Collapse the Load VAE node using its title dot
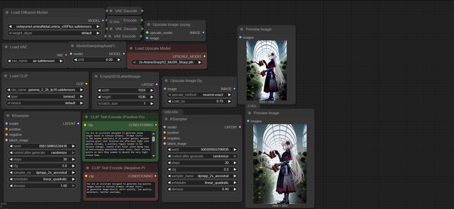454x209 pixels. 6,47
